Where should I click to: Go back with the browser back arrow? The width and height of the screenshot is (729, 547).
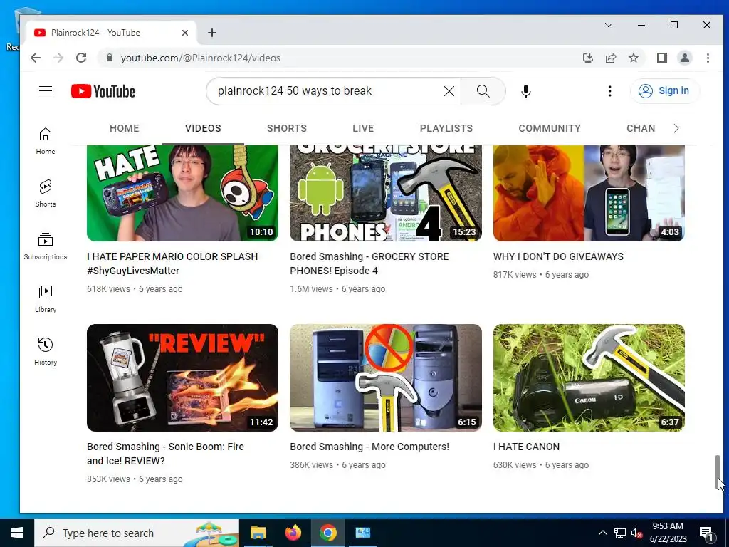pos(36,58)
